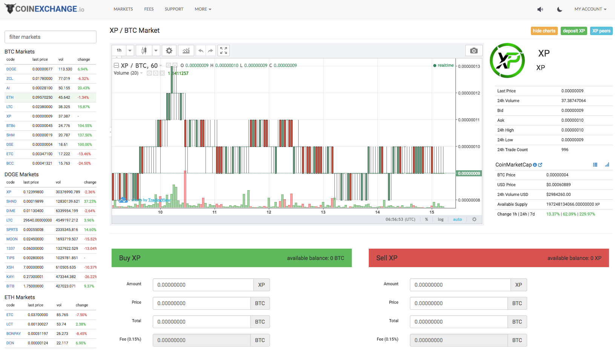
Task: Click the chart redo arrow
Action: pos(210,50)
